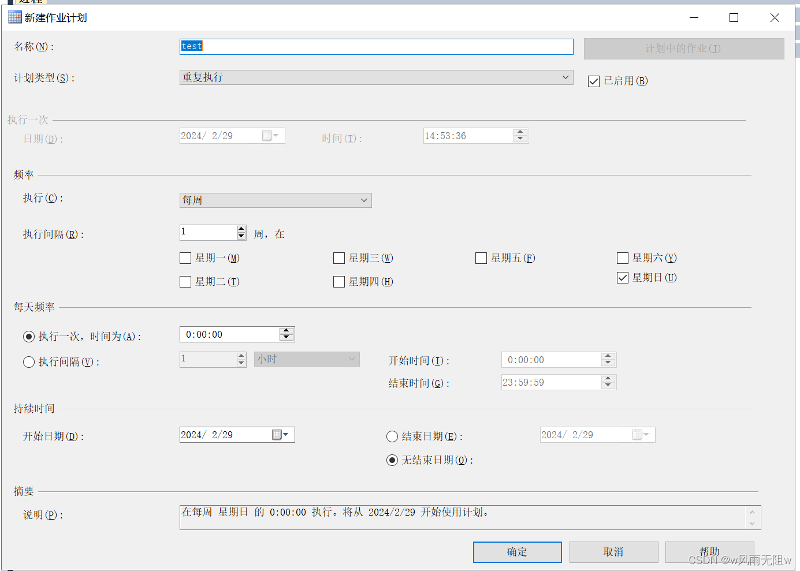The height and width of the screenshot is (571, 800).
Task: Toggle the 已启用 checkbox
Action: (x=594, y=81)
